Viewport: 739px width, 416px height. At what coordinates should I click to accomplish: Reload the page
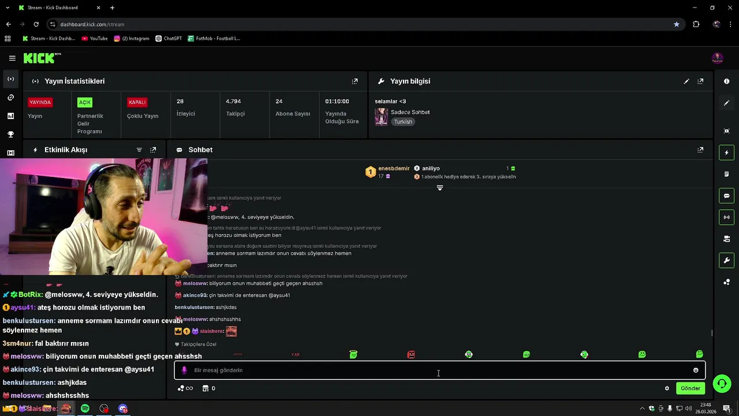click(x=36, y=24)
